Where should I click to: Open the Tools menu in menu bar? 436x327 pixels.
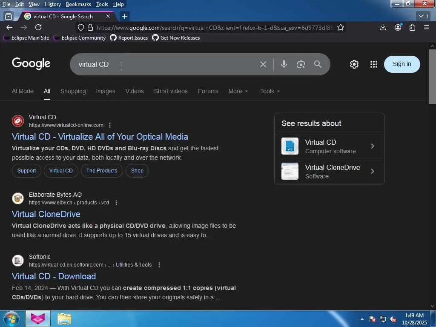pos(102,4)
